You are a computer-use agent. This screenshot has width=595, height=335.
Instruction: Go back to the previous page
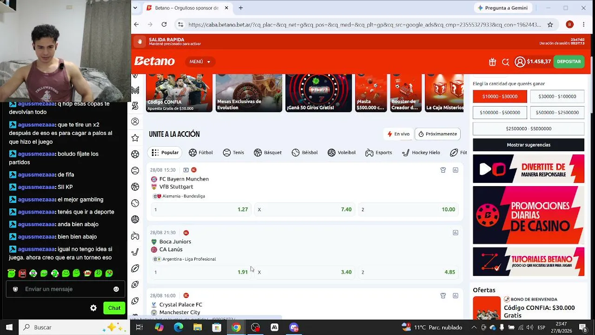(136, 25)
